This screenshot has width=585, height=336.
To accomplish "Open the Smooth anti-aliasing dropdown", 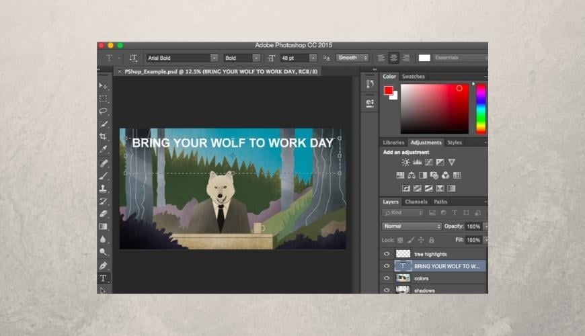I will click(x=352, y=58).
